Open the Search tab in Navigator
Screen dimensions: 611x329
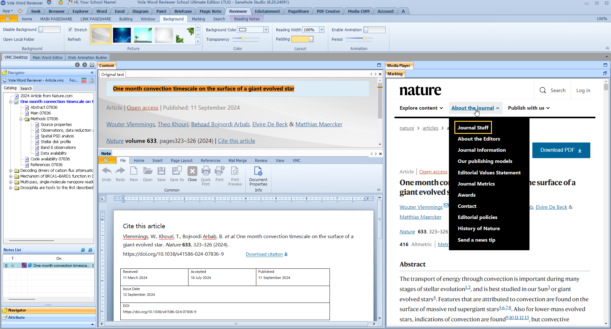click(x=26, y=88)
